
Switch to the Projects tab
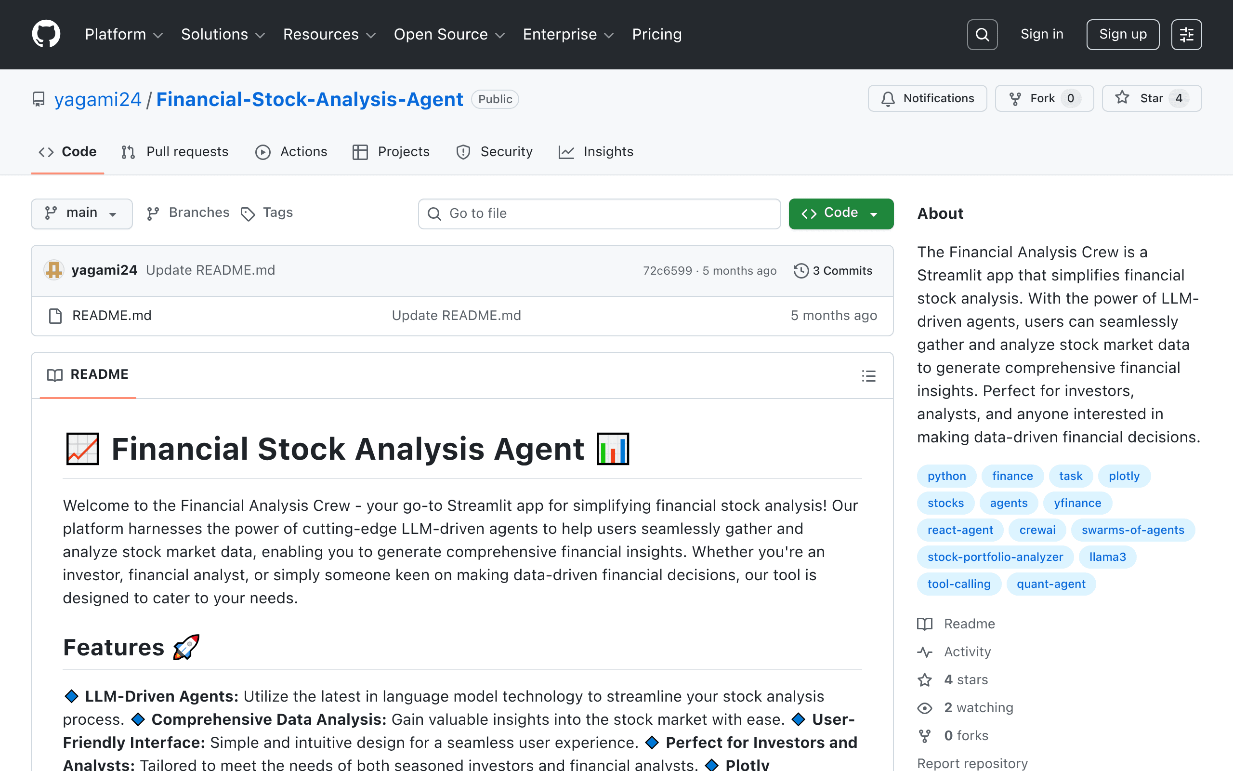click(391, 152)
